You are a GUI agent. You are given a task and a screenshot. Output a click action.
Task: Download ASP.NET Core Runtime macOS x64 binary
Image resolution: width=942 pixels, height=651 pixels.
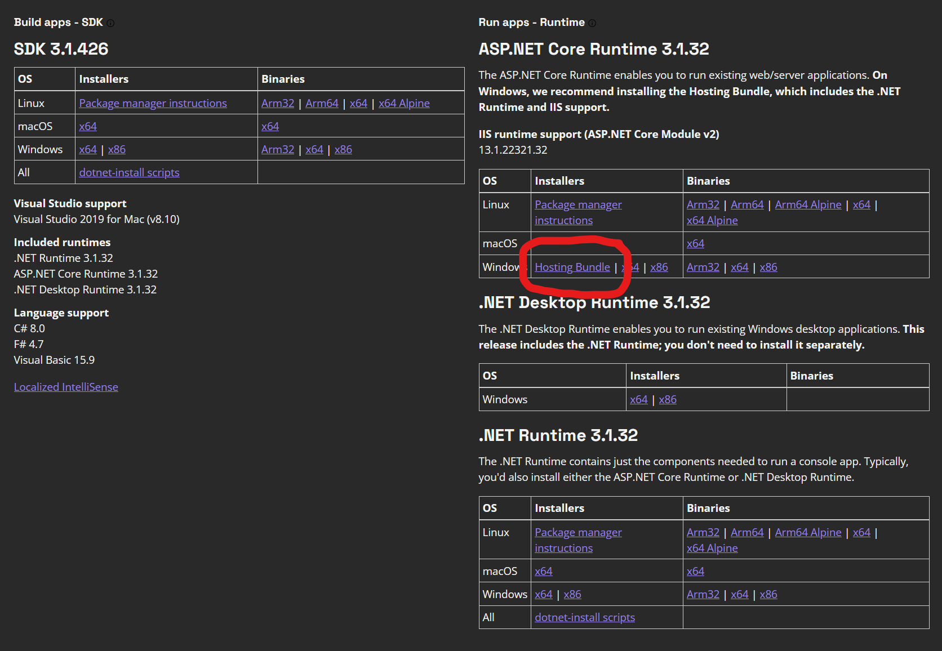tap(695, 244)
